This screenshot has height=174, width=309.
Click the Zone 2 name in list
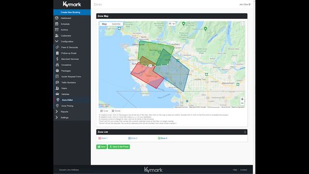pyautogui.click(x=134, y=138)
